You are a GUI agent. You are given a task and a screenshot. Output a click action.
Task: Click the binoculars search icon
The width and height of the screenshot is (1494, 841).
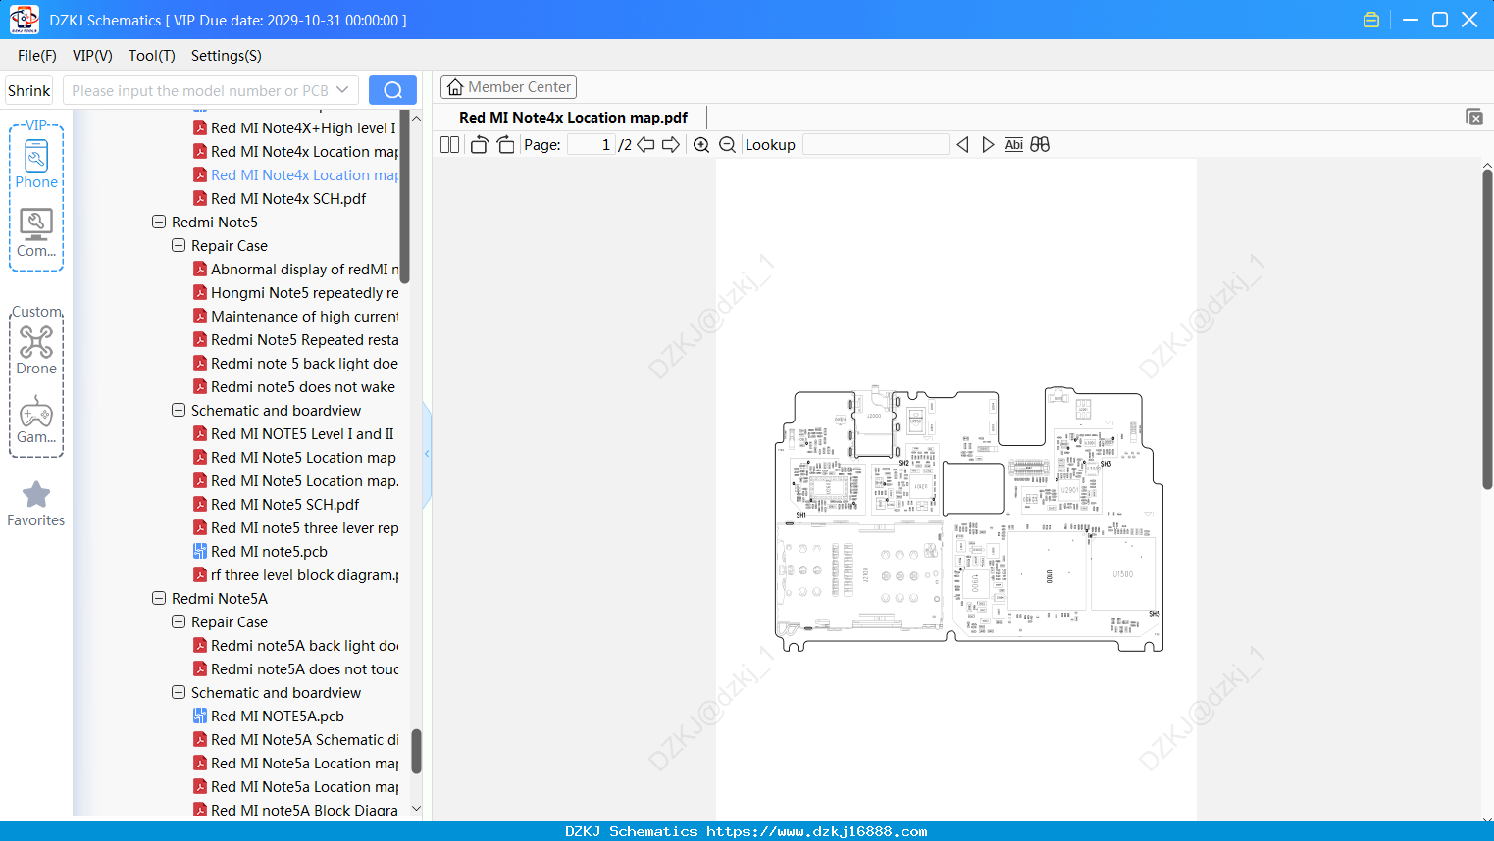(x=1040, y=145)
